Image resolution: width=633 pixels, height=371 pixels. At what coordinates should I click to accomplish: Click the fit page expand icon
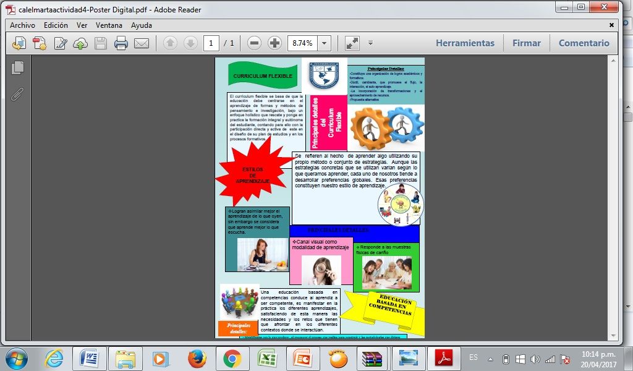coord(352,43)
